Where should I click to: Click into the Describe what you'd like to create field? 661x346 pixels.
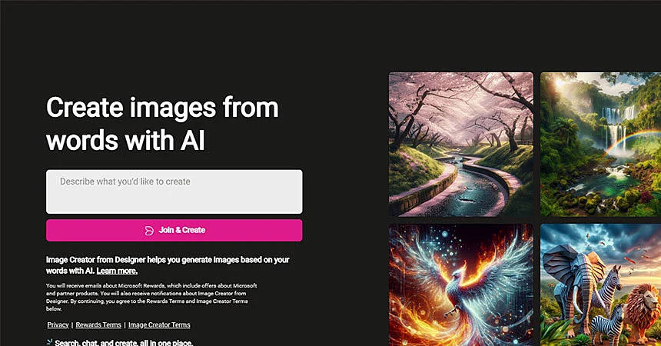pyautogui.click(x=174, y=191)
